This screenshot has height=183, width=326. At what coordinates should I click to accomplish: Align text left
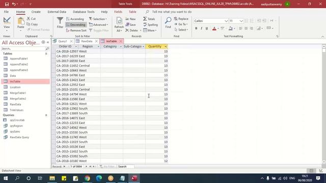tap(240, 28)
